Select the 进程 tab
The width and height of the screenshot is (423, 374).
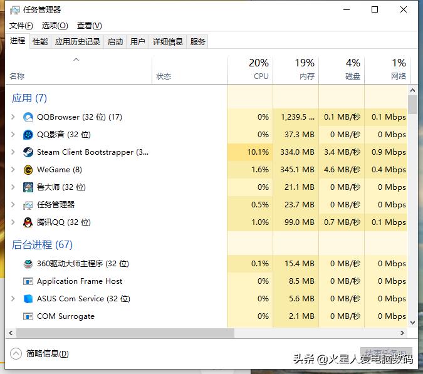click(x=18, y=41)
